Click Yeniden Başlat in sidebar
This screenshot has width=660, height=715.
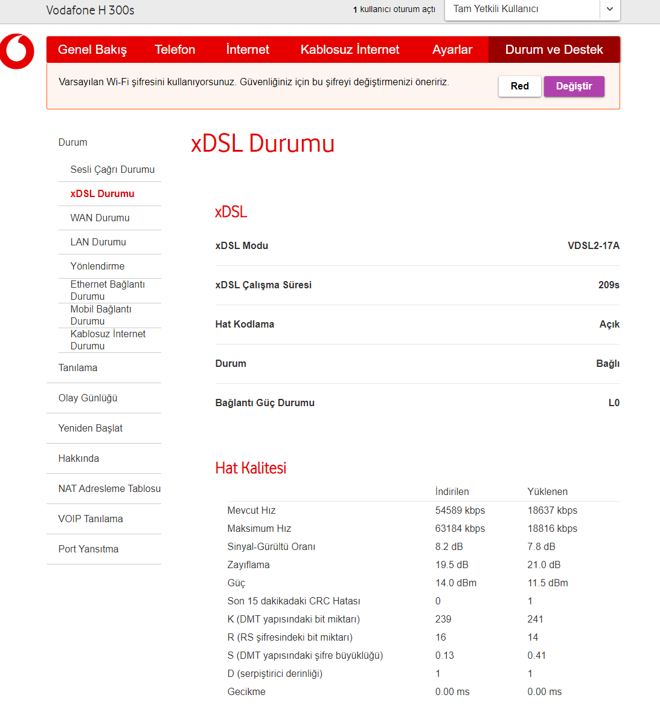(x=91, y=428)
